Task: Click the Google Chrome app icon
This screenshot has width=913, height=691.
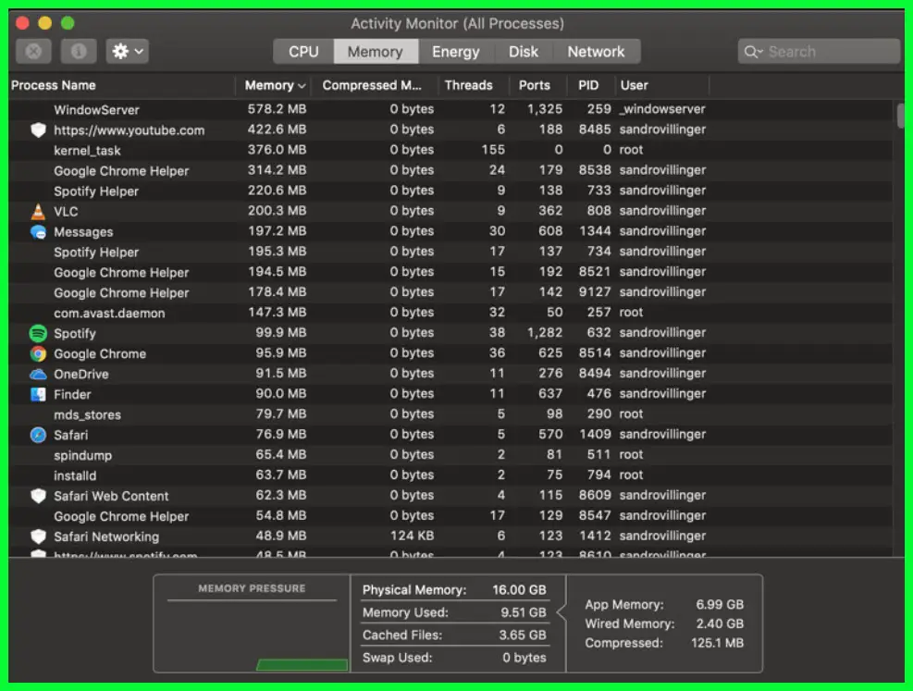Action: 38,353
